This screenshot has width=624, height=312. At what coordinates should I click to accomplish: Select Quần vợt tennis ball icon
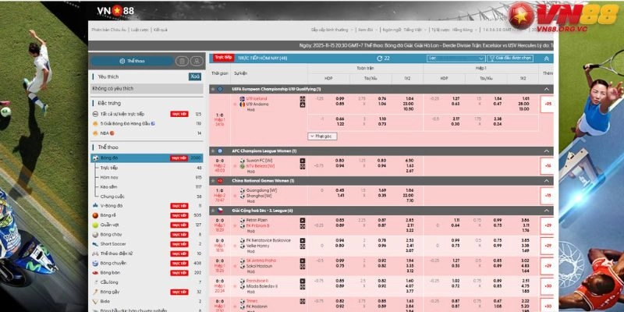point(95,225)
